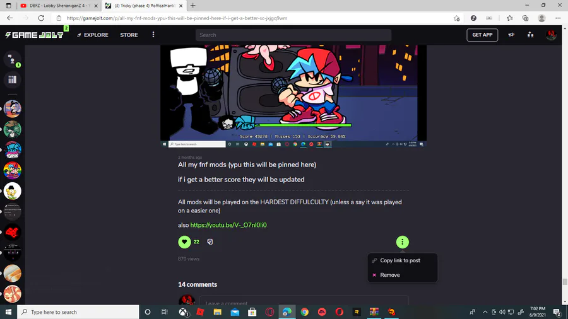Open the orange swirl community avatar at bottom
Viewport: 568px width, 319px height.
click(13, 294)
